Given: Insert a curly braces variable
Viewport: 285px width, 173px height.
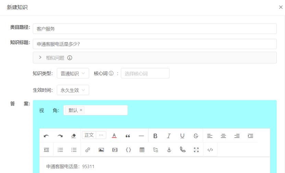Looking at the screenshot, I should point(128,150).
